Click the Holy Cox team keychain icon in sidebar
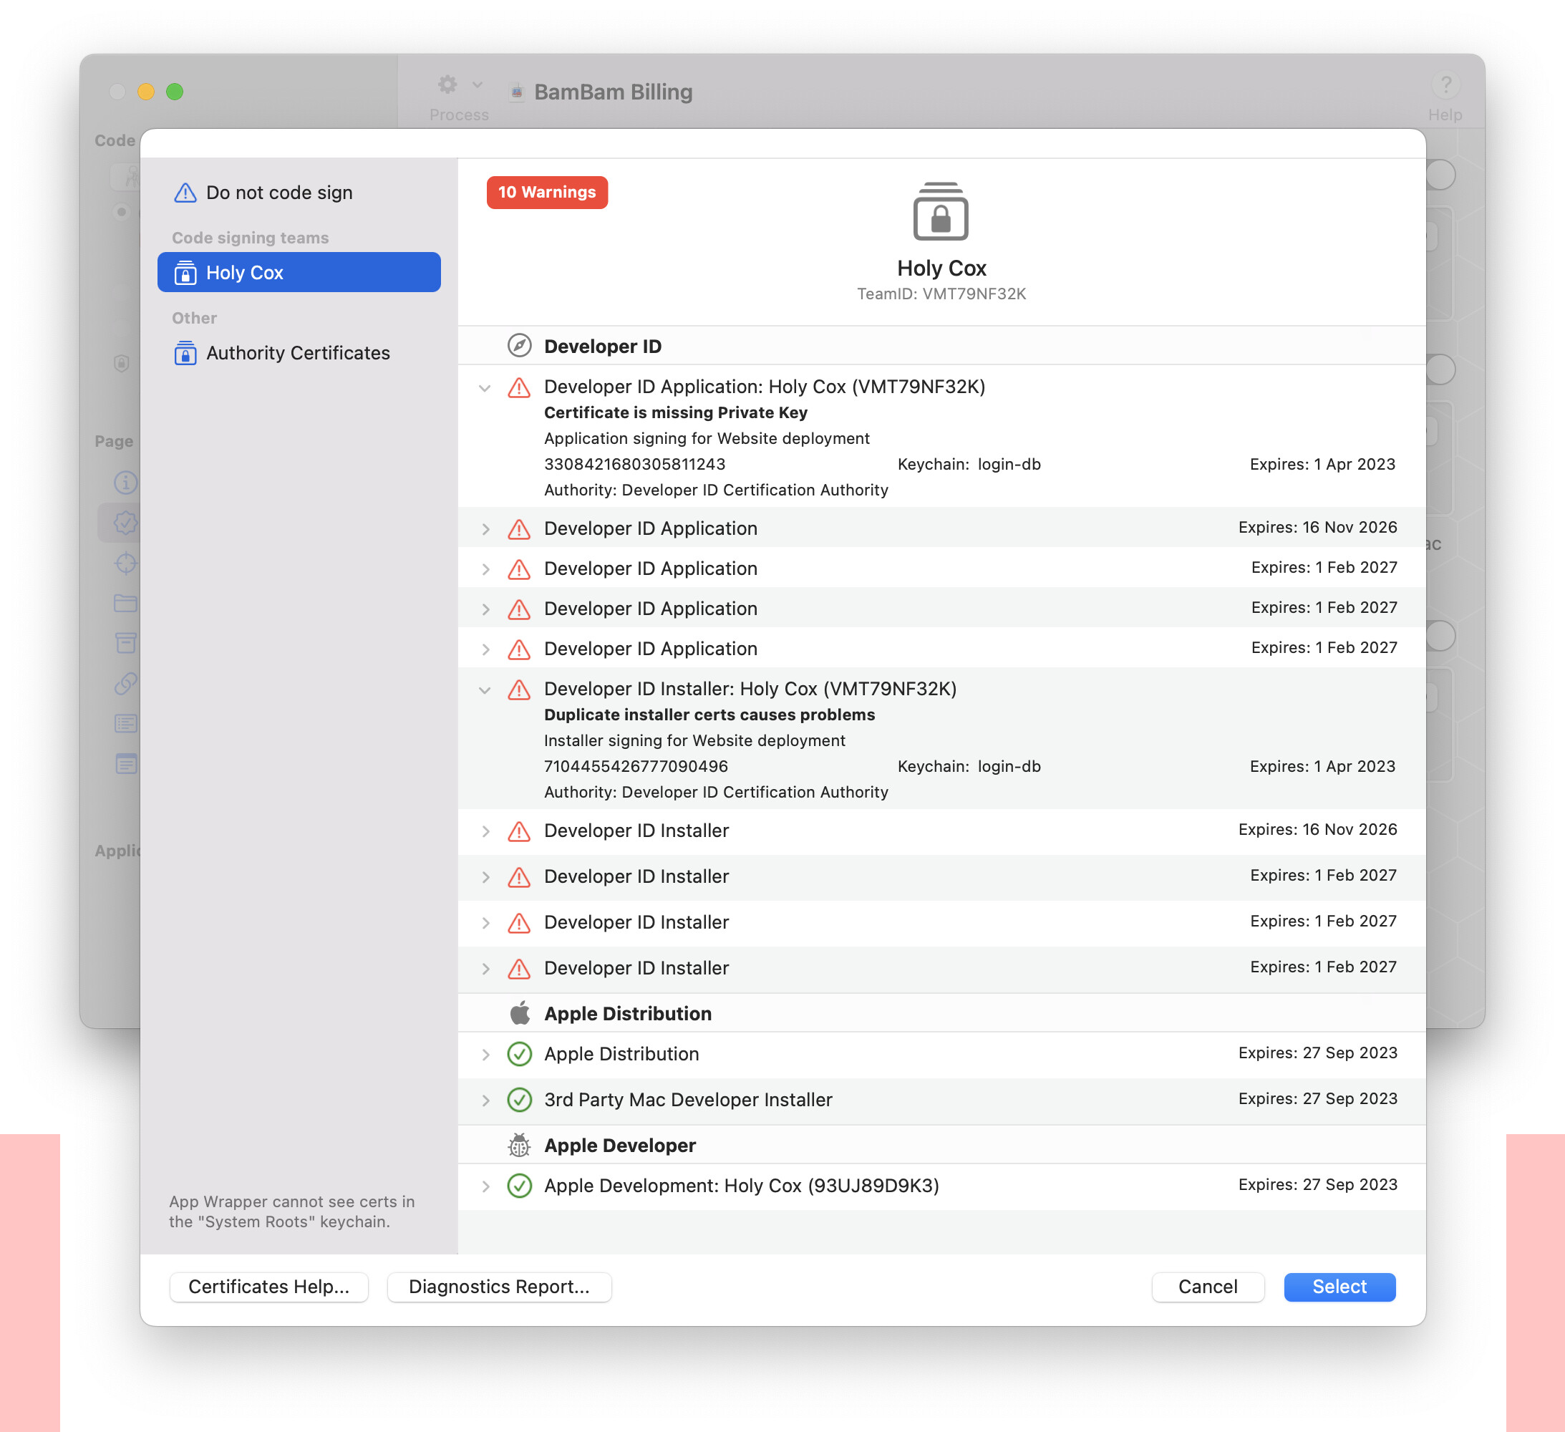 coord(185,273)
